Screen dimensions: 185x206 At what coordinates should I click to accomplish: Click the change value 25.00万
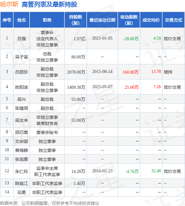click(x=132, y=87)
